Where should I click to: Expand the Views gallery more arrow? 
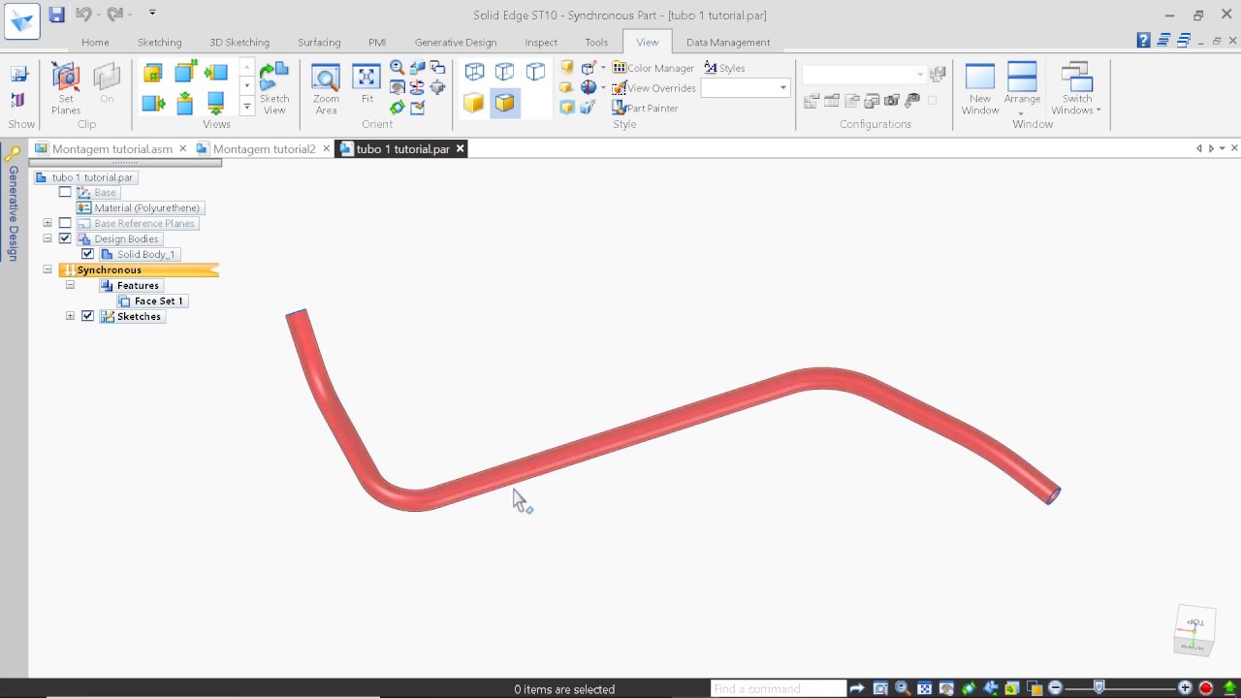(x=247, y=107)
